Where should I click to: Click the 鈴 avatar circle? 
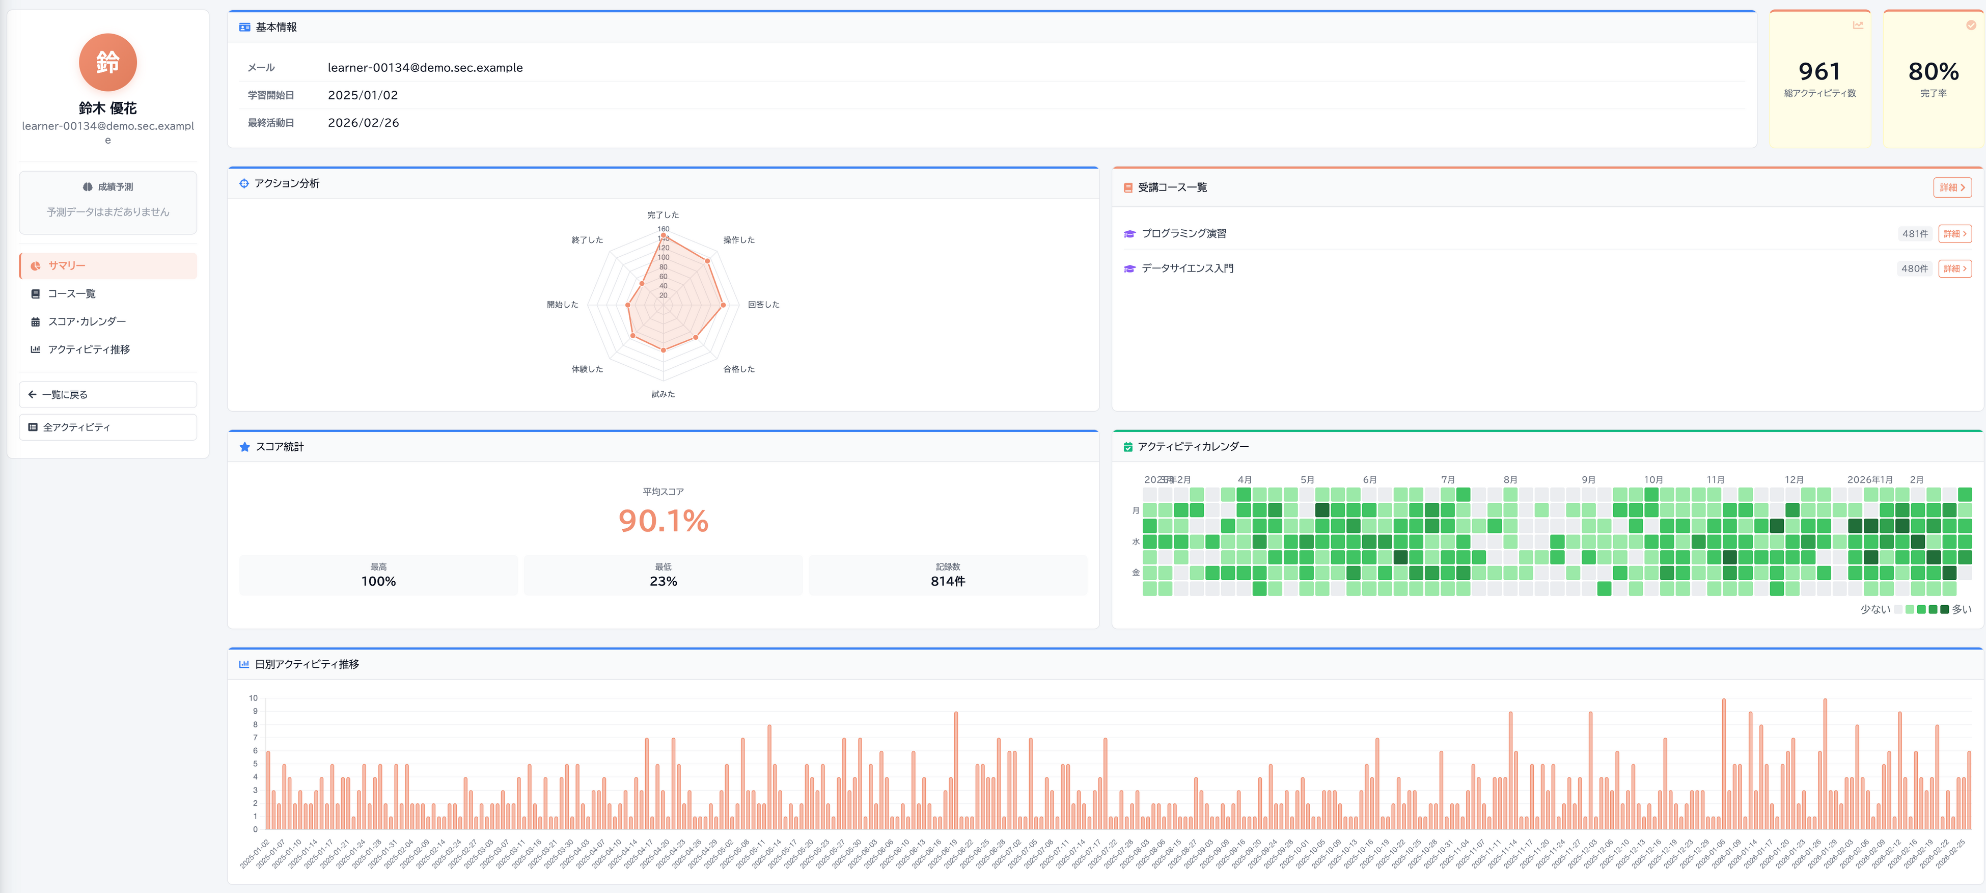point(107,63)
